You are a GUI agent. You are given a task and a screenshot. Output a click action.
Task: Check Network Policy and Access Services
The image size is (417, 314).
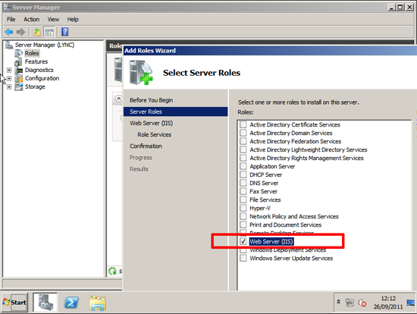pos(243,216)
